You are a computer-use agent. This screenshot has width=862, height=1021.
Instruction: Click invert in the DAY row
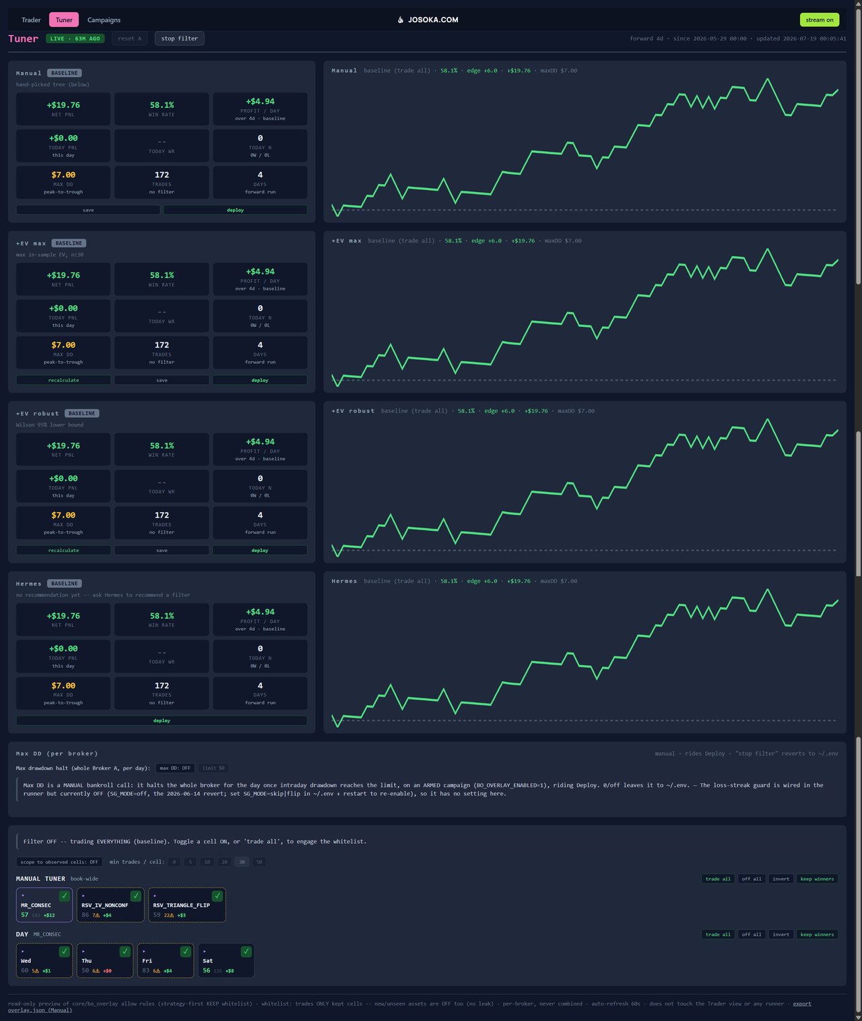coord(781,935)
